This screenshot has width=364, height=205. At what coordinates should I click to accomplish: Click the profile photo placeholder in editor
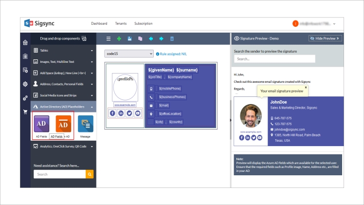coord(125,87)
